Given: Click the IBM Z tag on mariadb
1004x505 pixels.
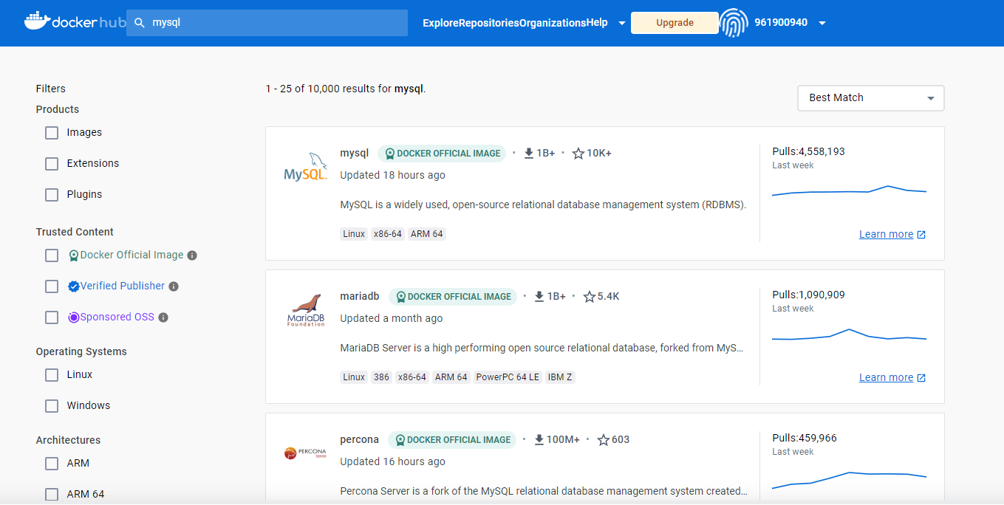Looking at the screenshot, I should [560, 377].
